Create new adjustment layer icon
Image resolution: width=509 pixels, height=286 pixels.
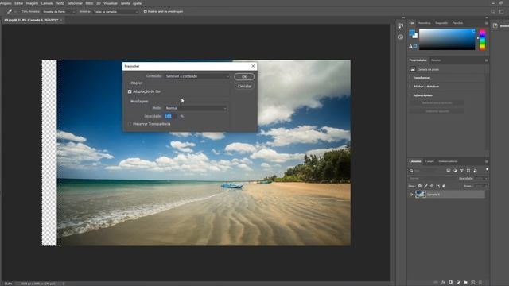coord(458,283)
